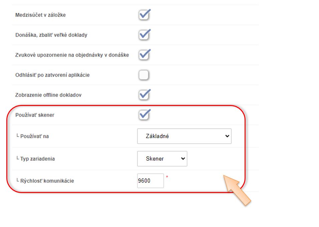The height and width of the screenshot is (227, 319).
Task: Click the red required asterisk marker
Action: pyautogui.click(x=167, y=177)
